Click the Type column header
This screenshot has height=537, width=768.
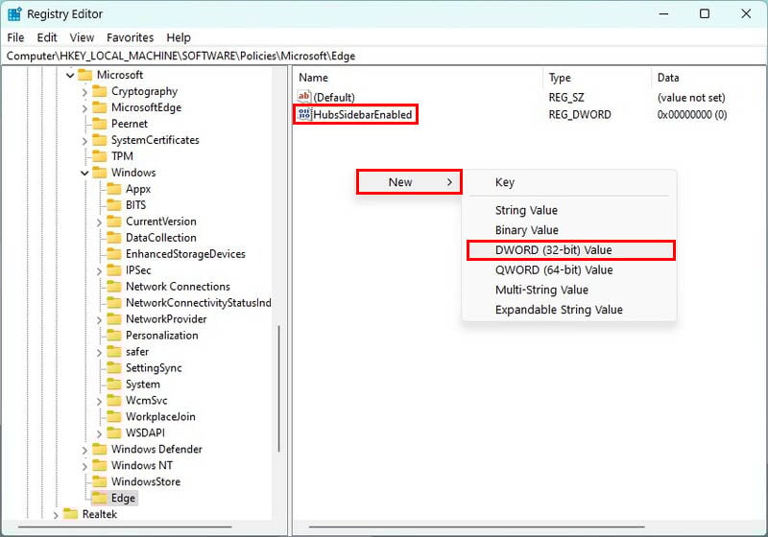pyautogui.click(x=597, y=78)
